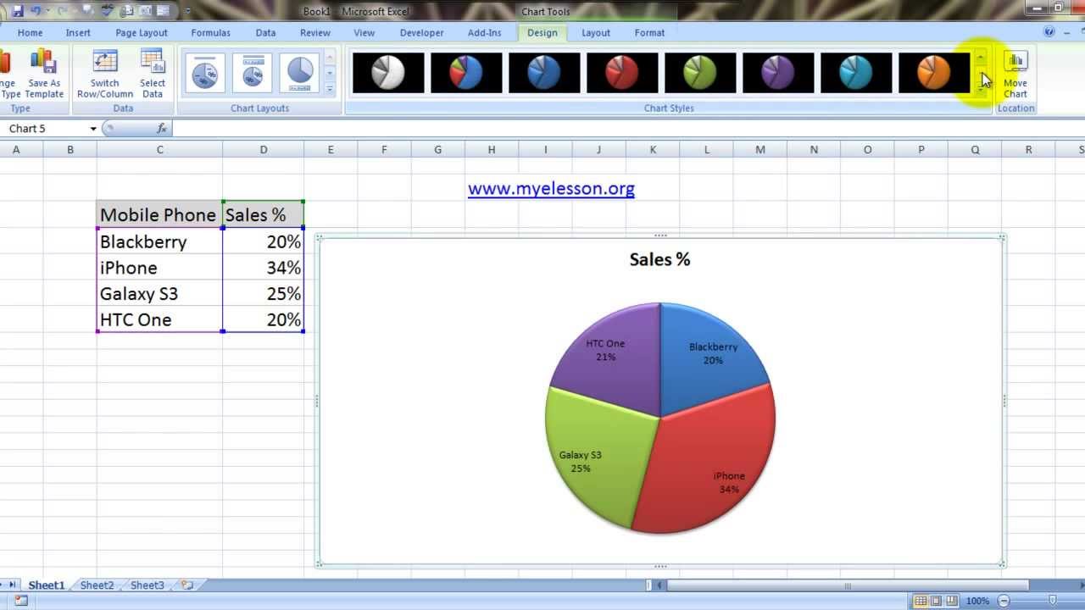
Task: Open the Insert ribbon tab
Action: 78,33
